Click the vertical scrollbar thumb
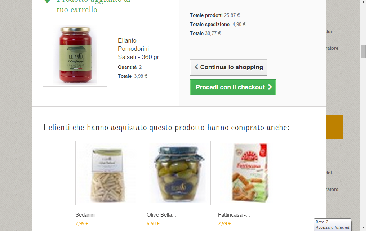Viewport: 369px width, 231px height. [363, 52]
